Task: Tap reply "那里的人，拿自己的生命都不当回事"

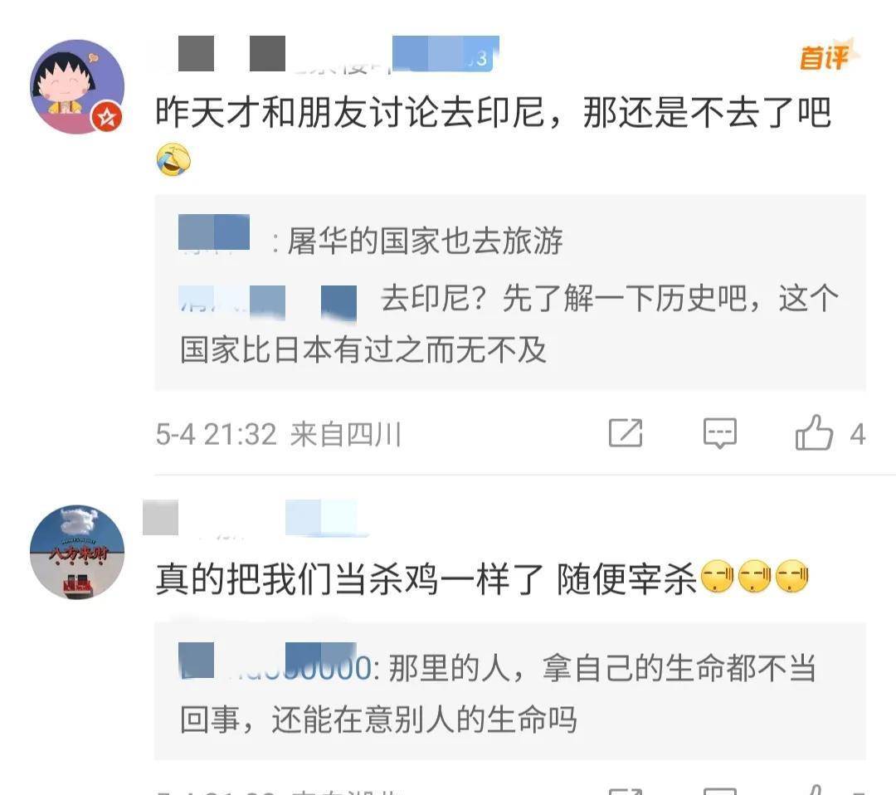Action: click(497, 693)
